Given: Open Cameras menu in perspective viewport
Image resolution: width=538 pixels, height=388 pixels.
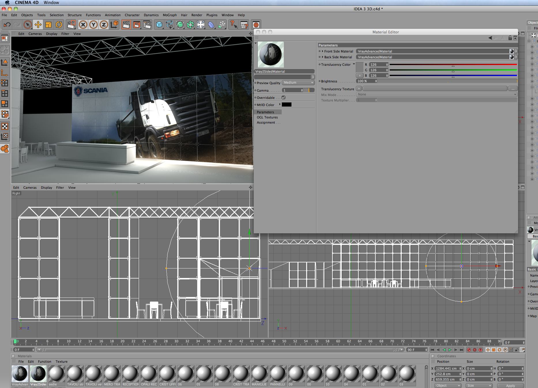Looking at the screenshot, I should [35, 34].
